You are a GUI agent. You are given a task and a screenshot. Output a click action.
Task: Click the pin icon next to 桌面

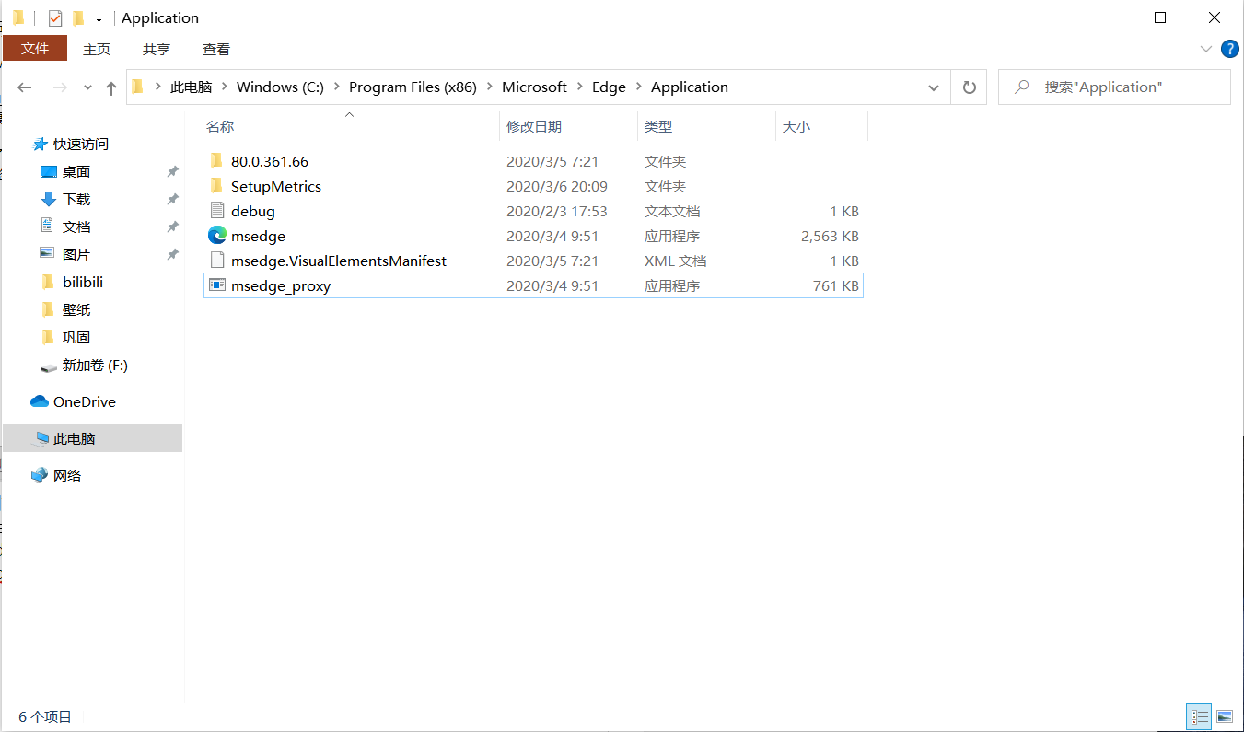(172, 172)
